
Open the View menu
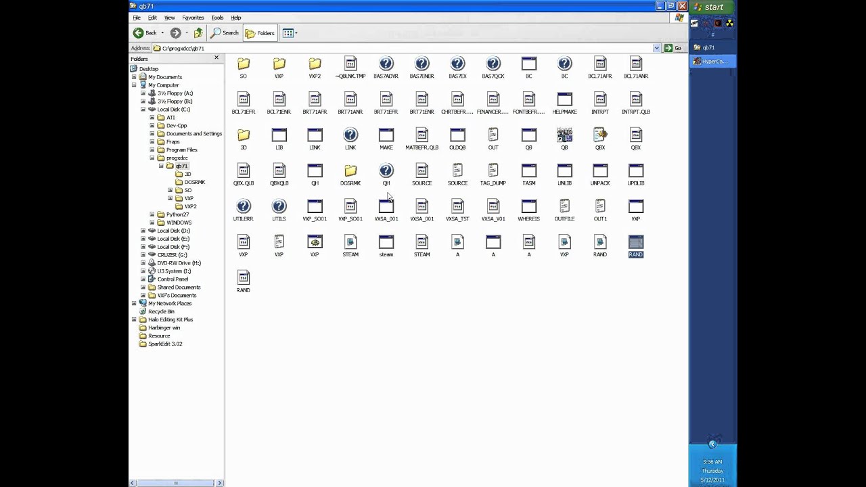(x=170, y=18)
